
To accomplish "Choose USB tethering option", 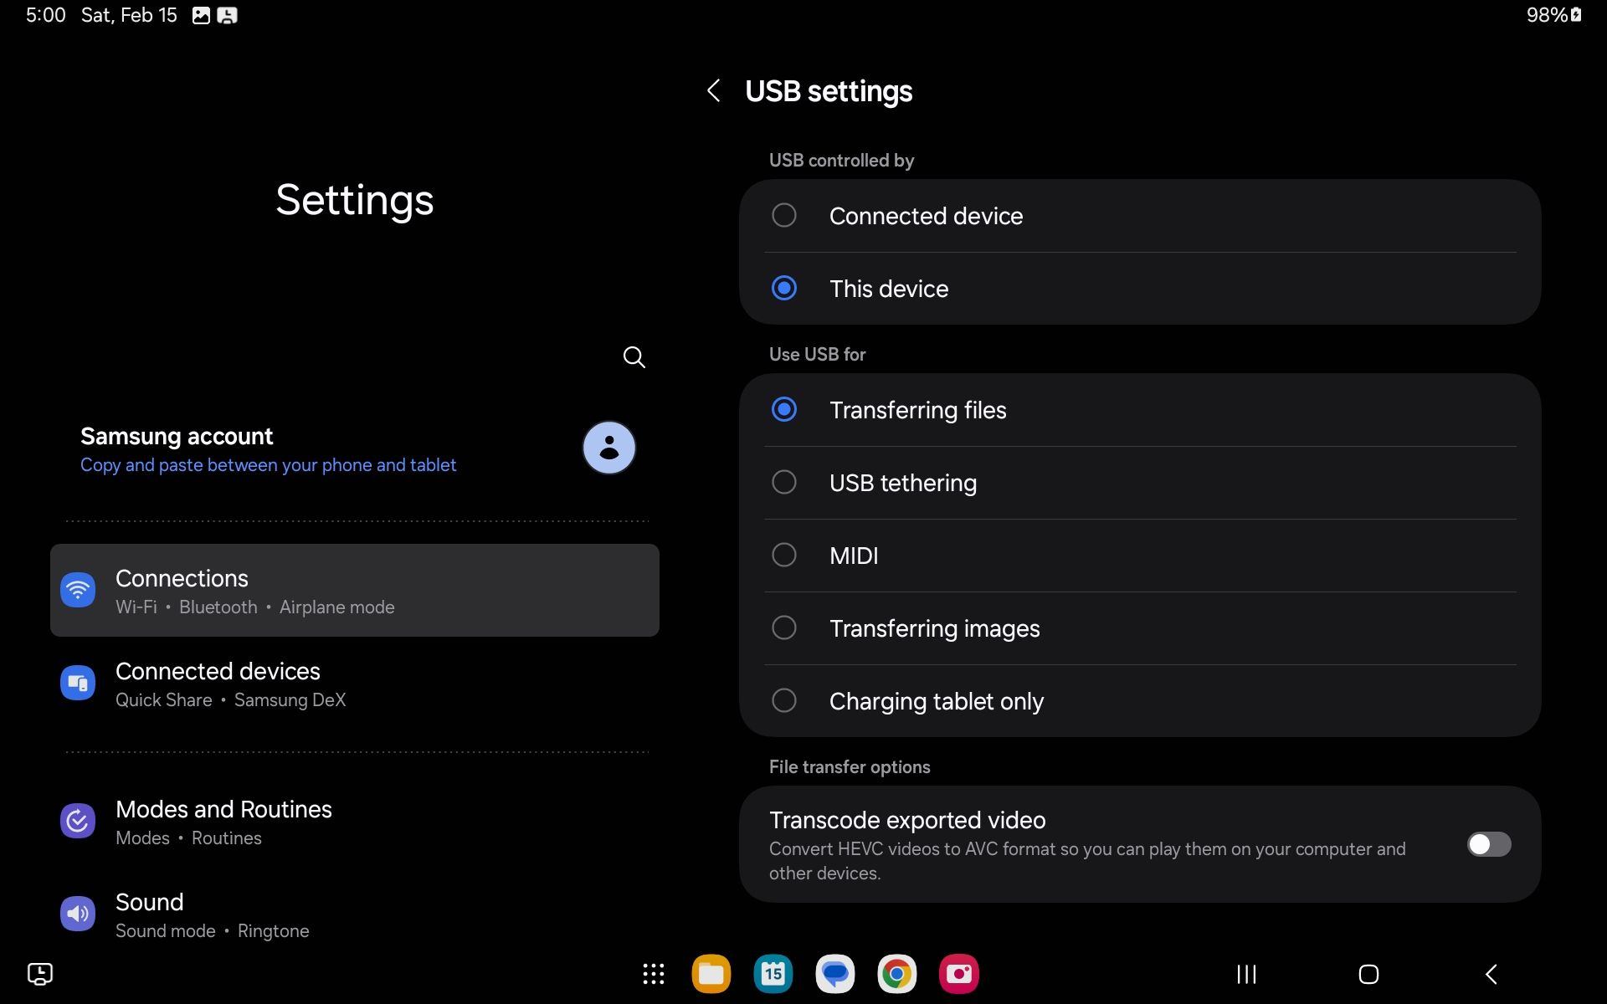I will pyautogui.click(x=784, y=483).
